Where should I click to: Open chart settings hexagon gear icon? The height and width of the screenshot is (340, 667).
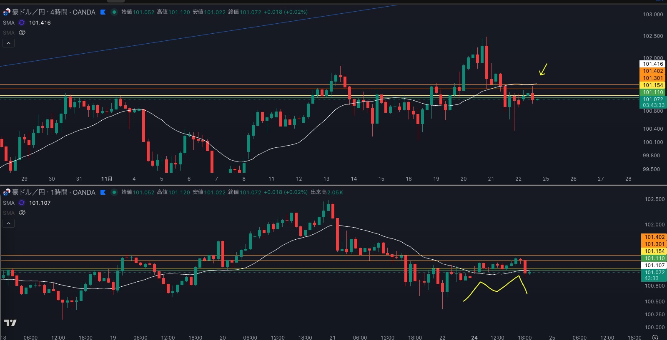(x=655, y=337)
